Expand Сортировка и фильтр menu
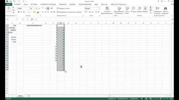This screenshot has width=179, height=100. [x=157, y=10]
